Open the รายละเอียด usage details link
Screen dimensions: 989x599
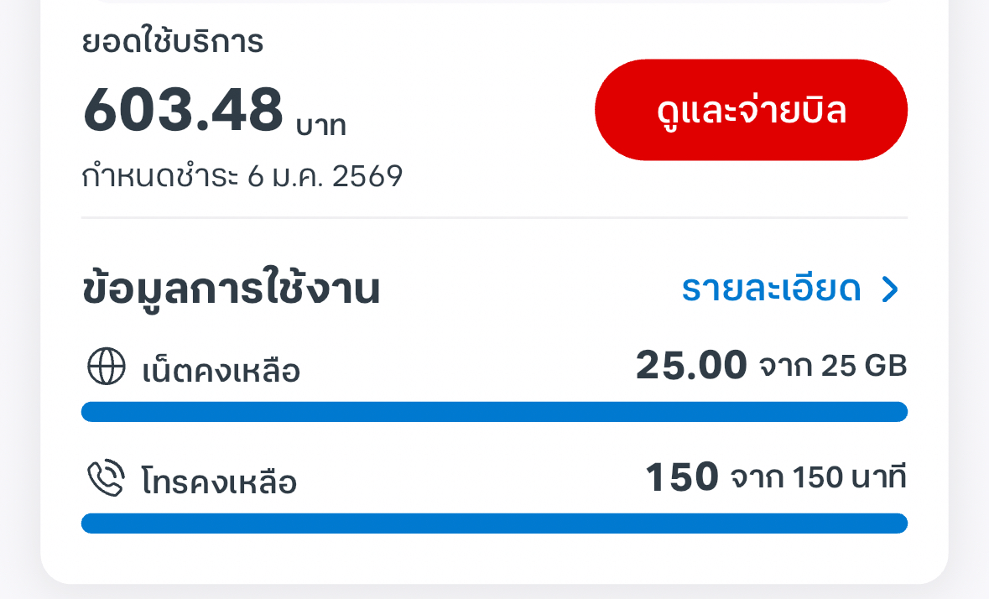771,289
